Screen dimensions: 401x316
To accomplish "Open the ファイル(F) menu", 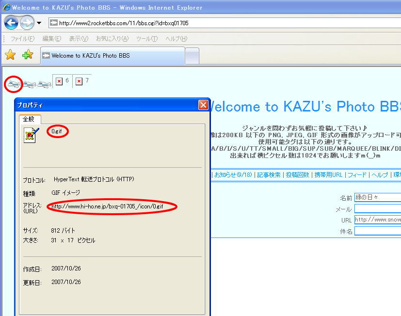I will (22, 39).
